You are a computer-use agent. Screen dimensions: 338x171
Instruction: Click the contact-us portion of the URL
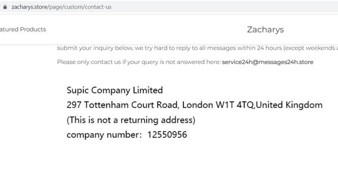point(98,7)
